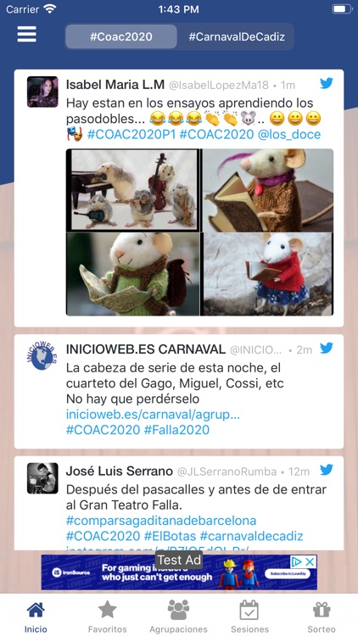
Task: Open the hamburger menu
Action: 27,35
